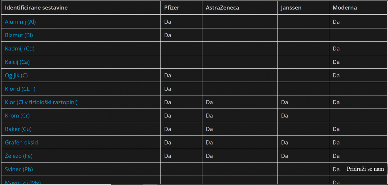Click the horizontal scrollbar at the bottom
The height and width of the screenshot is (185, 388).
click(x=55, y=184)
